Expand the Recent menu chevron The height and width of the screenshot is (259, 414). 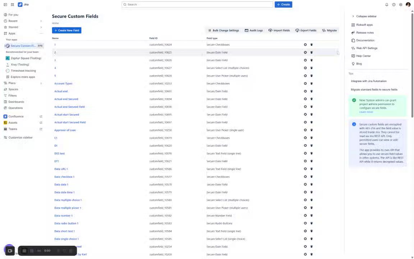pyautogui.click(x=41, y=21)
